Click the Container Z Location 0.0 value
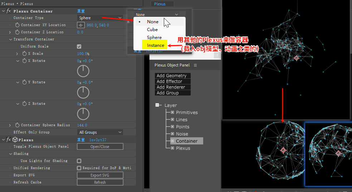 [x=80, y=32]
